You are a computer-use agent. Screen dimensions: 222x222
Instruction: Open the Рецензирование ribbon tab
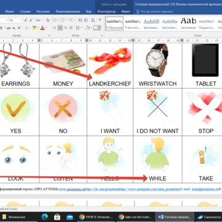coord(68,12)
